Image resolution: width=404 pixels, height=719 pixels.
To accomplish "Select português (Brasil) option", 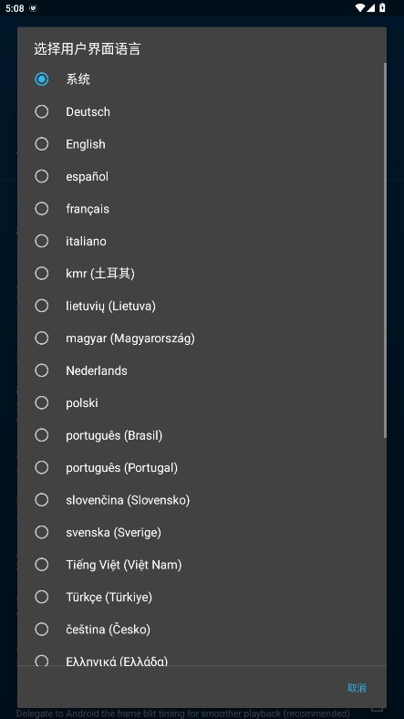I will coord(202,434).
